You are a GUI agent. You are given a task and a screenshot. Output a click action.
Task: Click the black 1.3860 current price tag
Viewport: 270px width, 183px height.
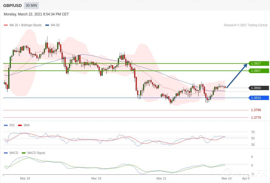[x=258, y=88]
